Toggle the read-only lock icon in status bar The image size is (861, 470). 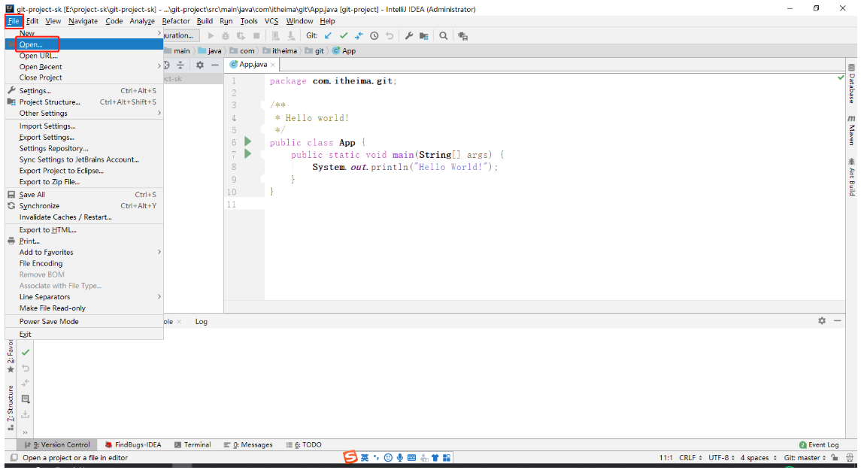[835, 457]
